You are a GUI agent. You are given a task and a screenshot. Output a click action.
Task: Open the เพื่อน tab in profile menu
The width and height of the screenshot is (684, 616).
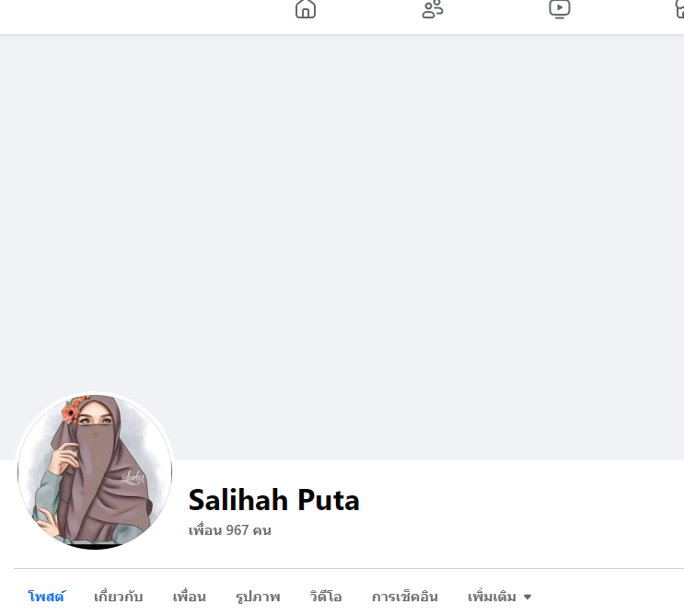[190, 597]
